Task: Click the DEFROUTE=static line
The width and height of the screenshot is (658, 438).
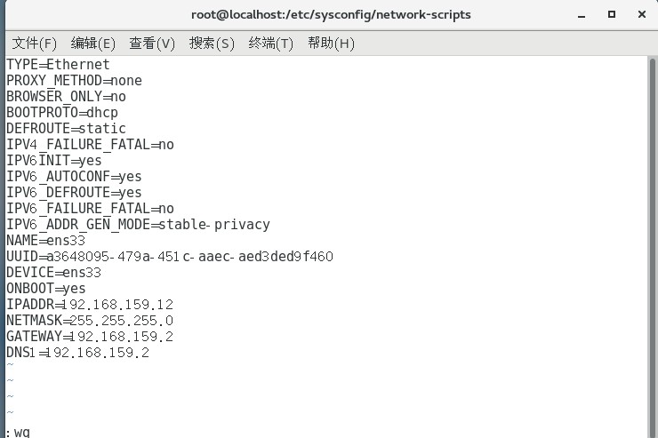Action: (x=66, y=129)
